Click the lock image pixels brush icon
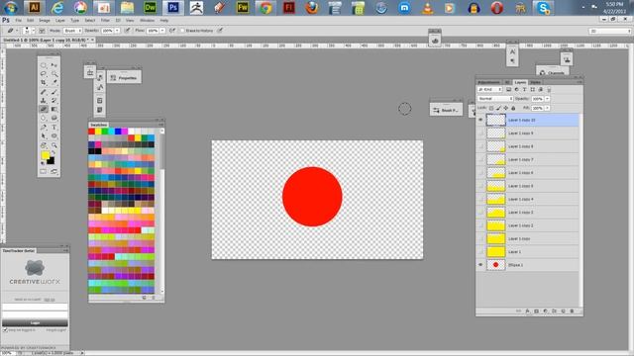634x356 pixels. point(498,108)
